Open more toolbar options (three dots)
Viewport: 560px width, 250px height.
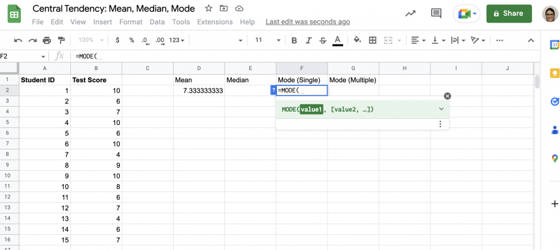(500, 40)
